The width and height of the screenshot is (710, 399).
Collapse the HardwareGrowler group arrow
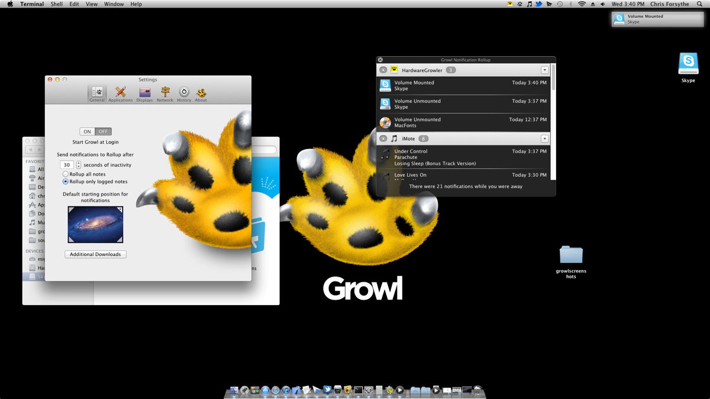click(545, 70)
